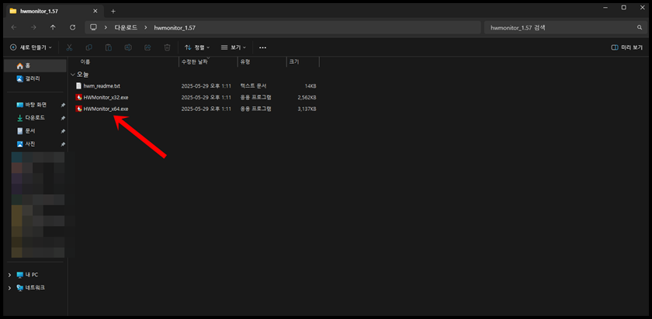This screenshot has height=319, width=652.
Task: Open a new tab with plus button
Action: (113, 11)
